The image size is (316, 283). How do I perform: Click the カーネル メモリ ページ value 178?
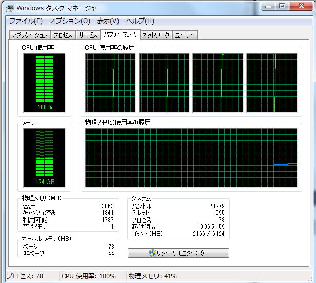click(x=110, y=246)
